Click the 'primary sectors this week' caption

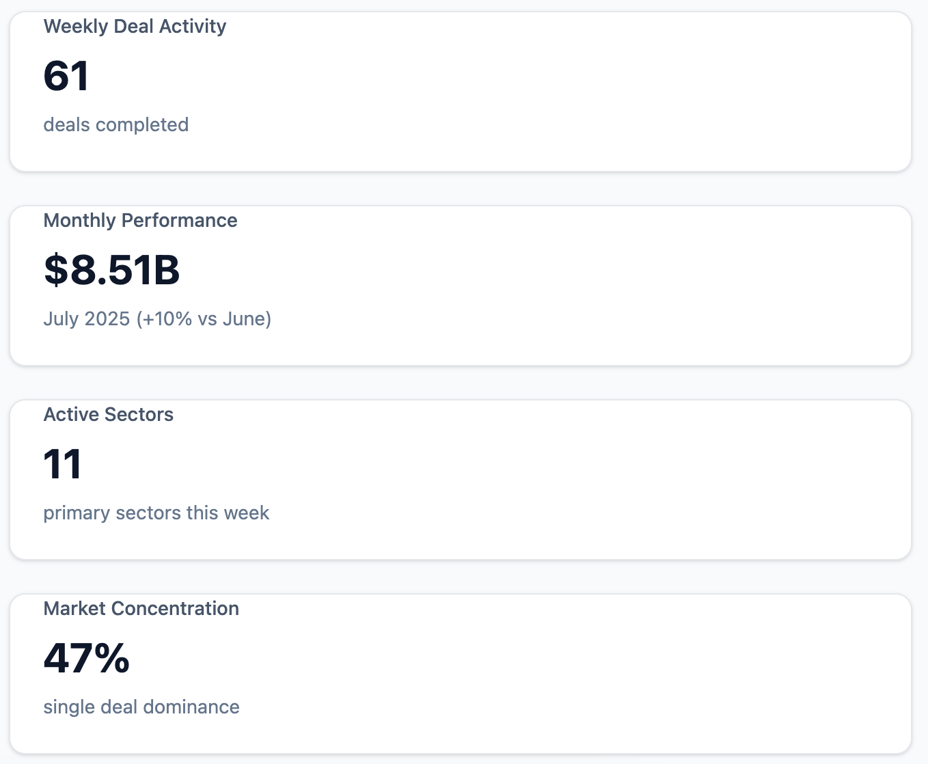coord(156,513)
